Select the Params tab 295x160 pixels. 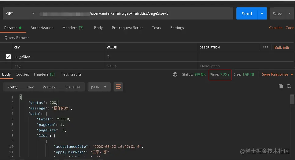[13, 28]
